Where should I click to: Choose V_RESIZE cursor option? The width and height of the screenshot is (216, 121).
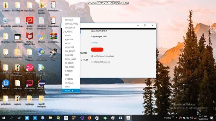[71, 79]
